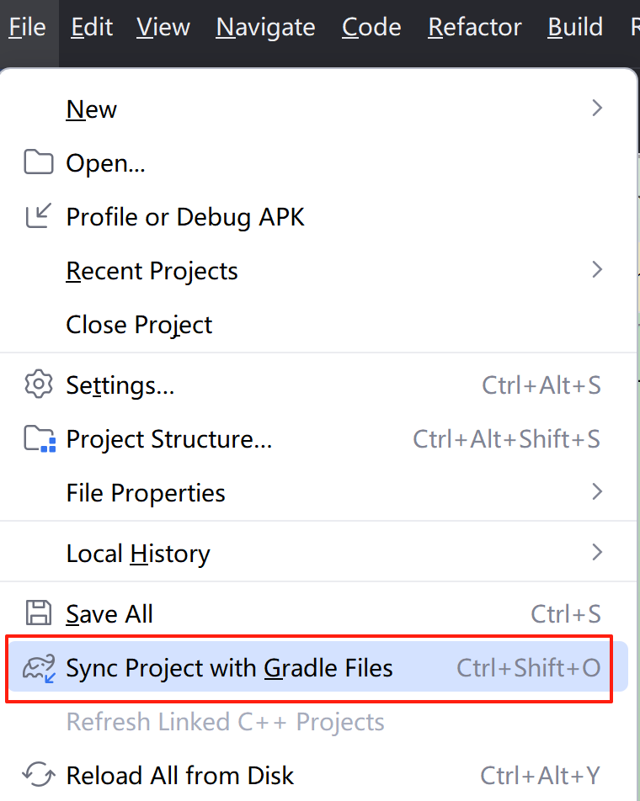Screen dimensions: 640x801
Task: Click the Open folder icon
Action: click(38, 162)
